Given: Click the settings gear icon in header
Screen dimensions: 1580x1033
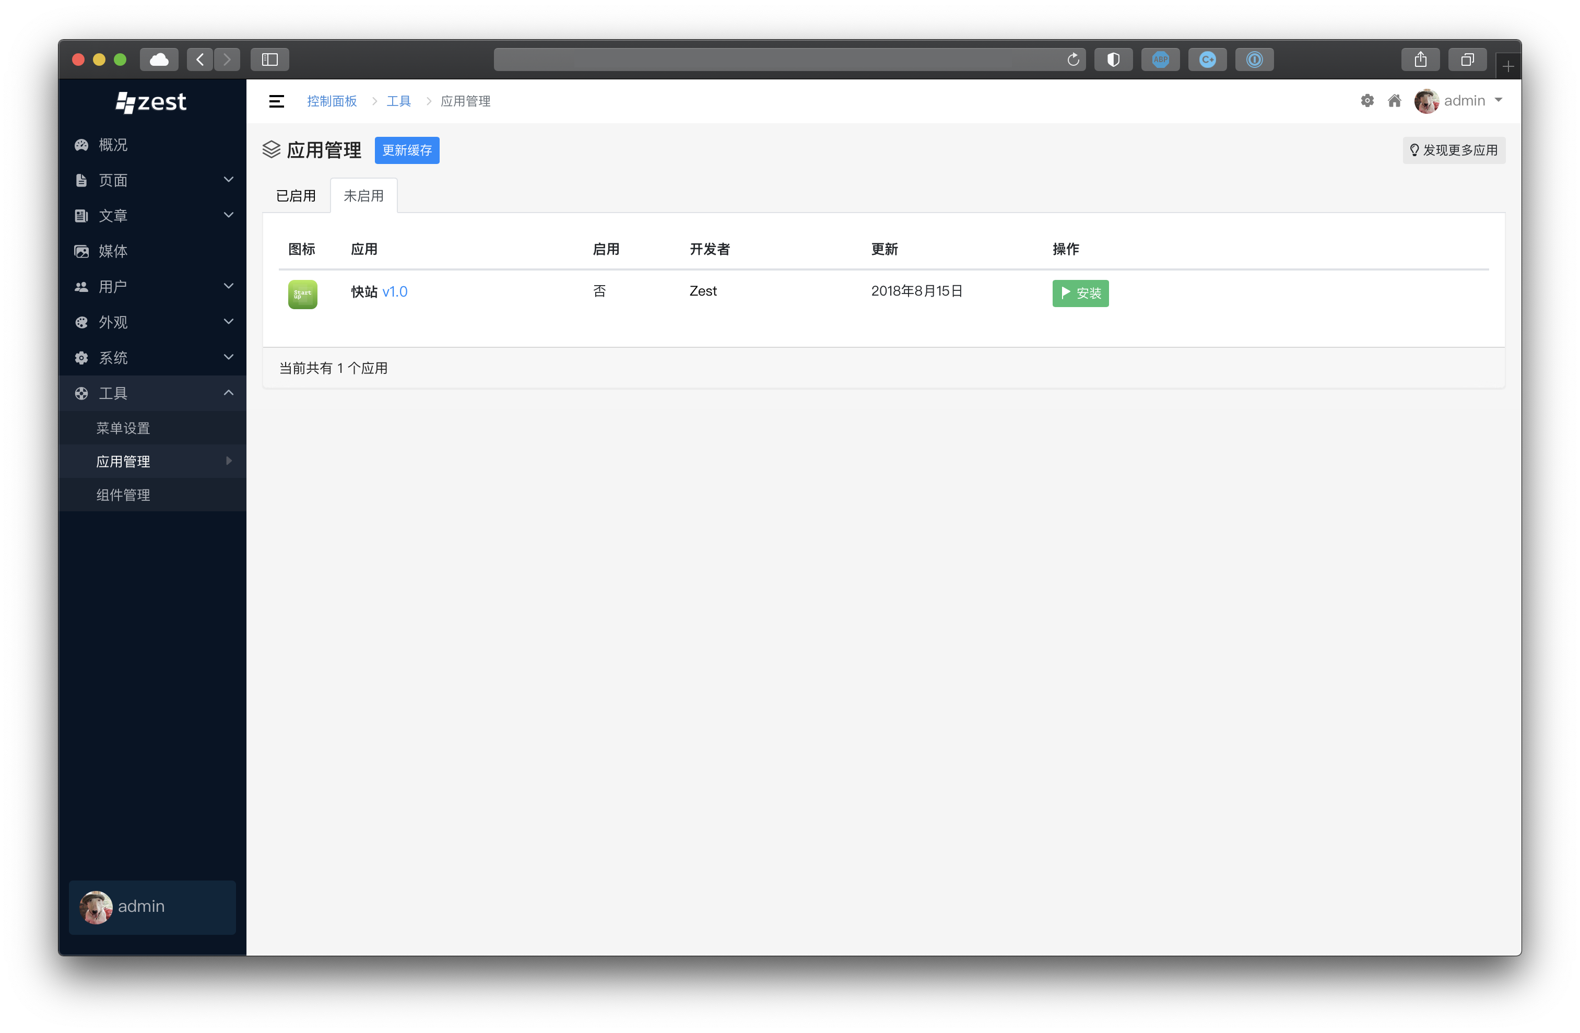Looking at the screenshot, I should (x=1367, y=101).
